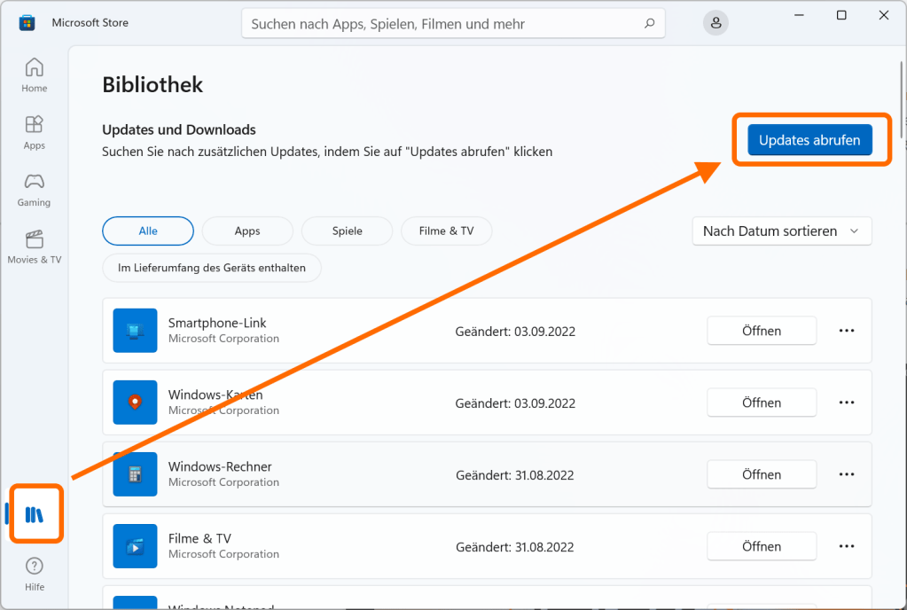Open Movies & TV in sidebar

34,246
